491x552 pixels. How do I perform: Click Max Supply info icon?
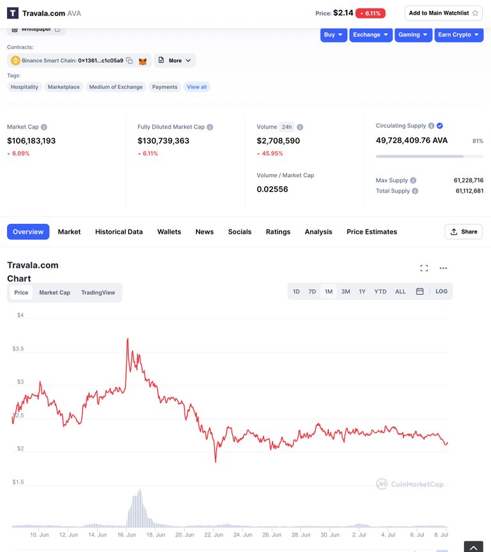click(413, 180)
